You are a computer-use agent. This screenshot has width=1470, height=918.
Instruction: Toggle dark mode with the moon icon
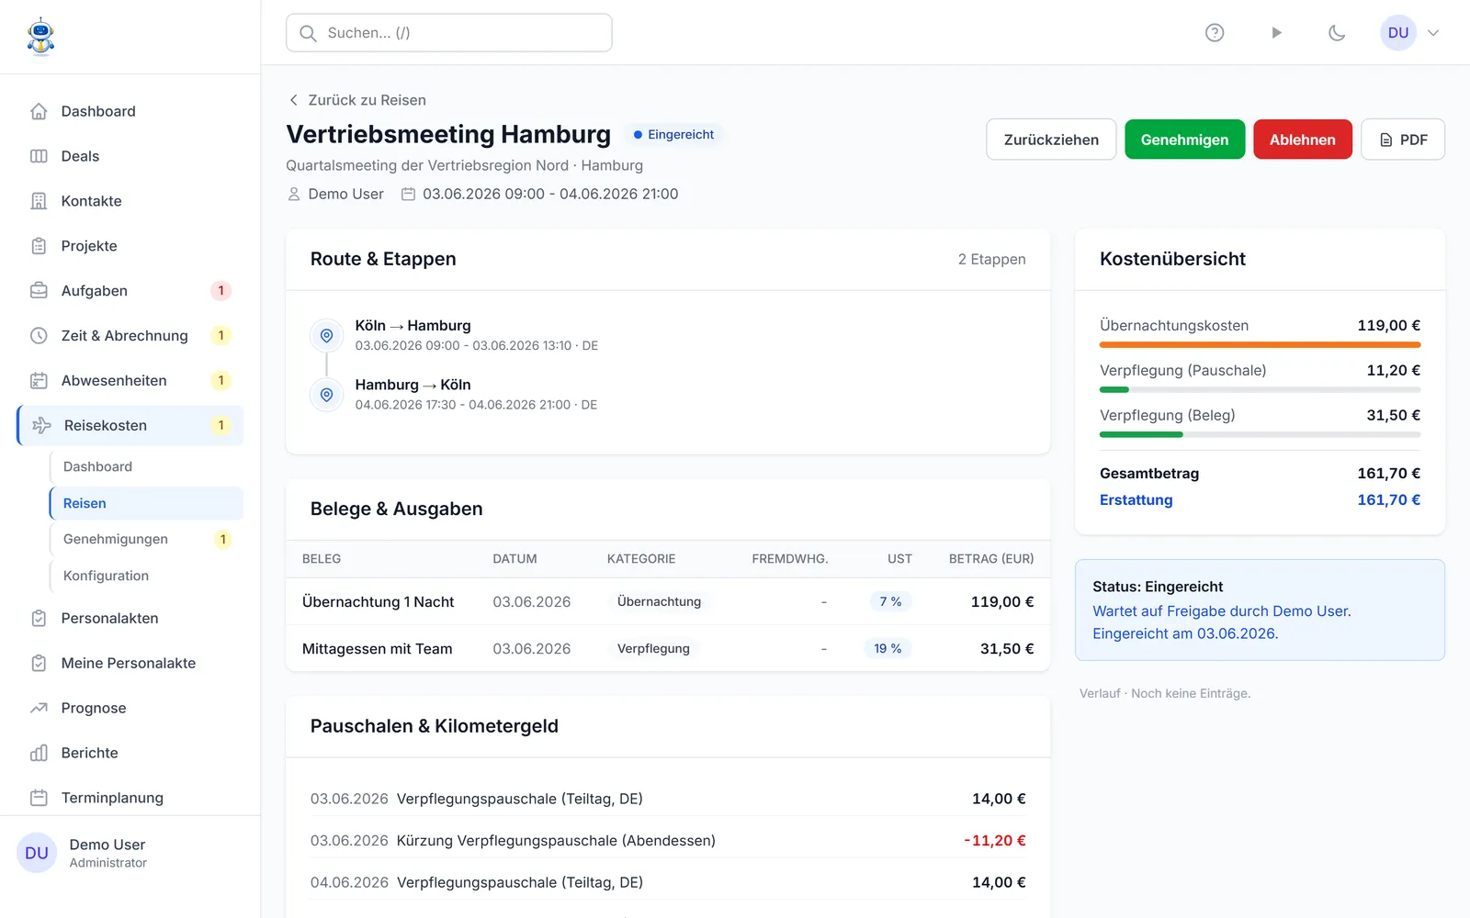coord(1337,33)
